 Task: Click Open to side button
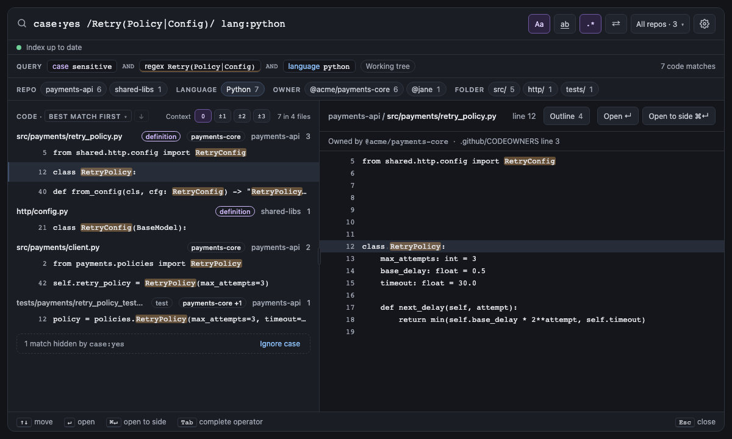pyautogui.click(x=678, y=116)
